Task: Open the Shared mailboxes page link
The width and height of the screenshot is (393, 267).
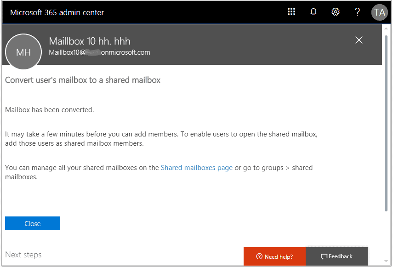Action: 197,167
